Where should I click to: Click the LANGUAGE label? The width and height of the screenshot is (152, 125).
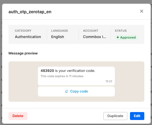[x=60, y=31]
